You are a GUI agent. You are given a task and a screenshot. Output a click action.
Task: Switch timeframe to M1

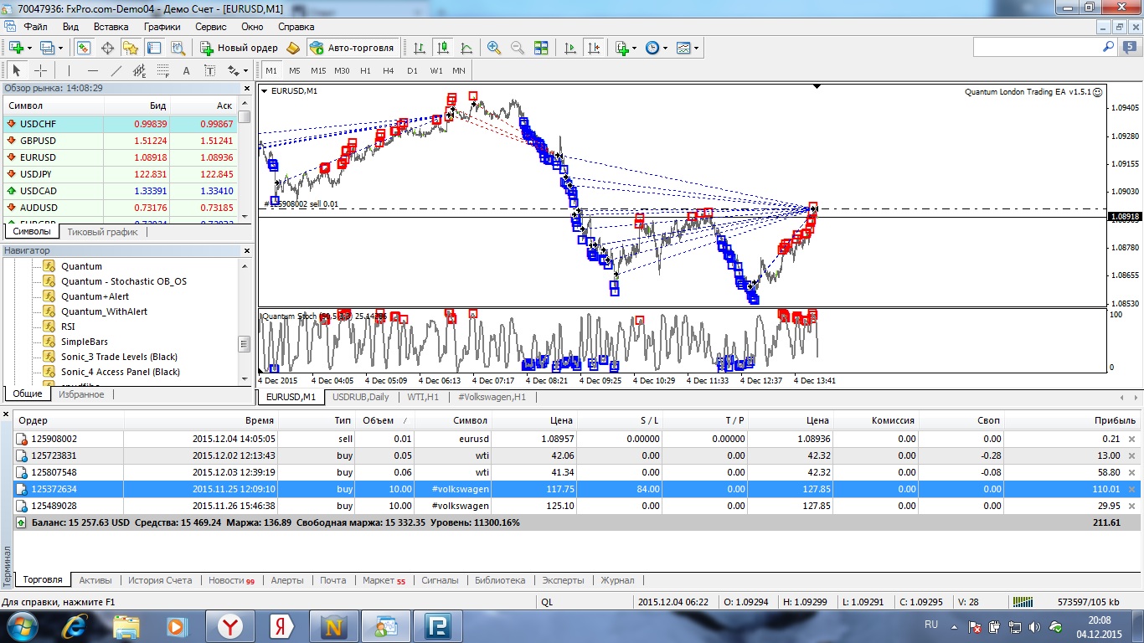271,70
